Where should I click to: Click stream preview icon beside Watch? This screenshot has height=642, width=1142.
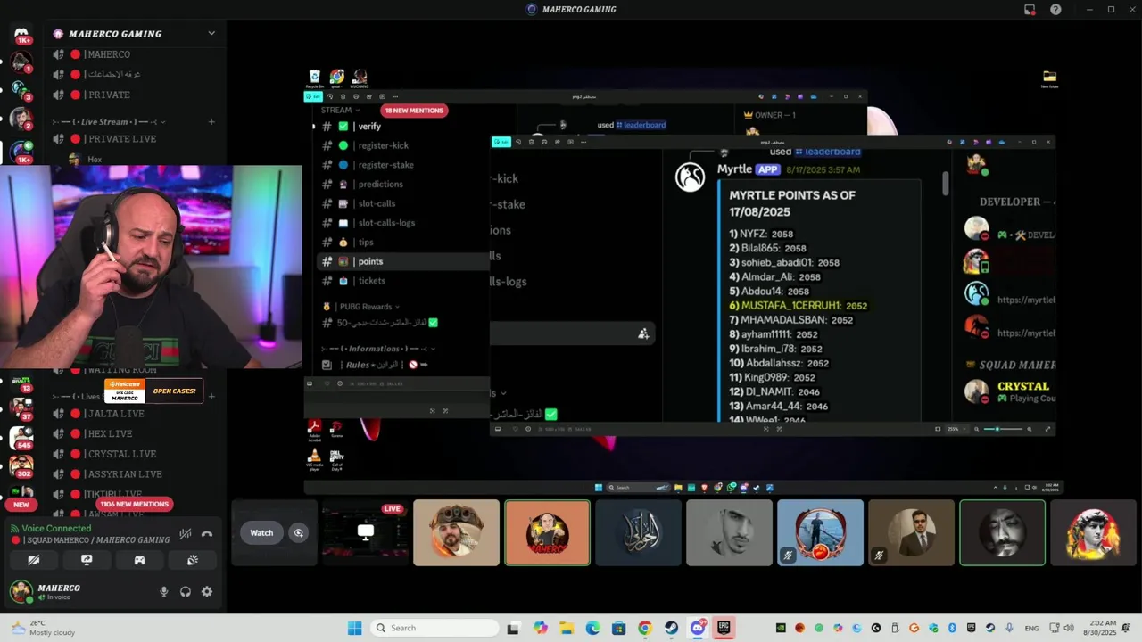coord(299,533)
